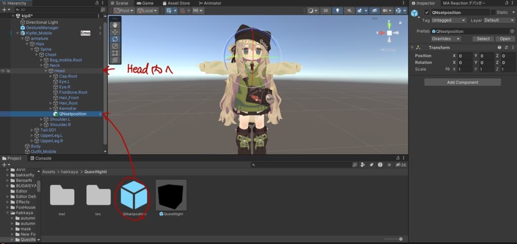Screen dimensions: 517x244
Task: Click the Add Component button
Action: click(x=462, y=82)
